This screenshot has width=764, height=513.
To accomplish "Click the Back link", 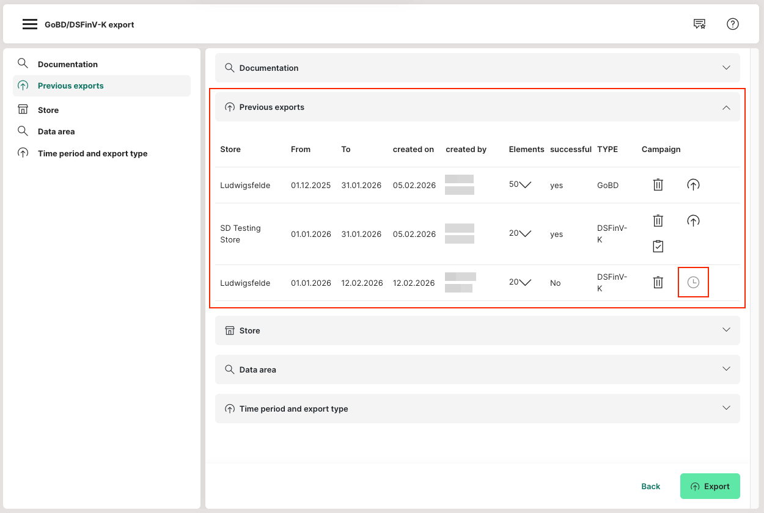I will pos(650,486).
